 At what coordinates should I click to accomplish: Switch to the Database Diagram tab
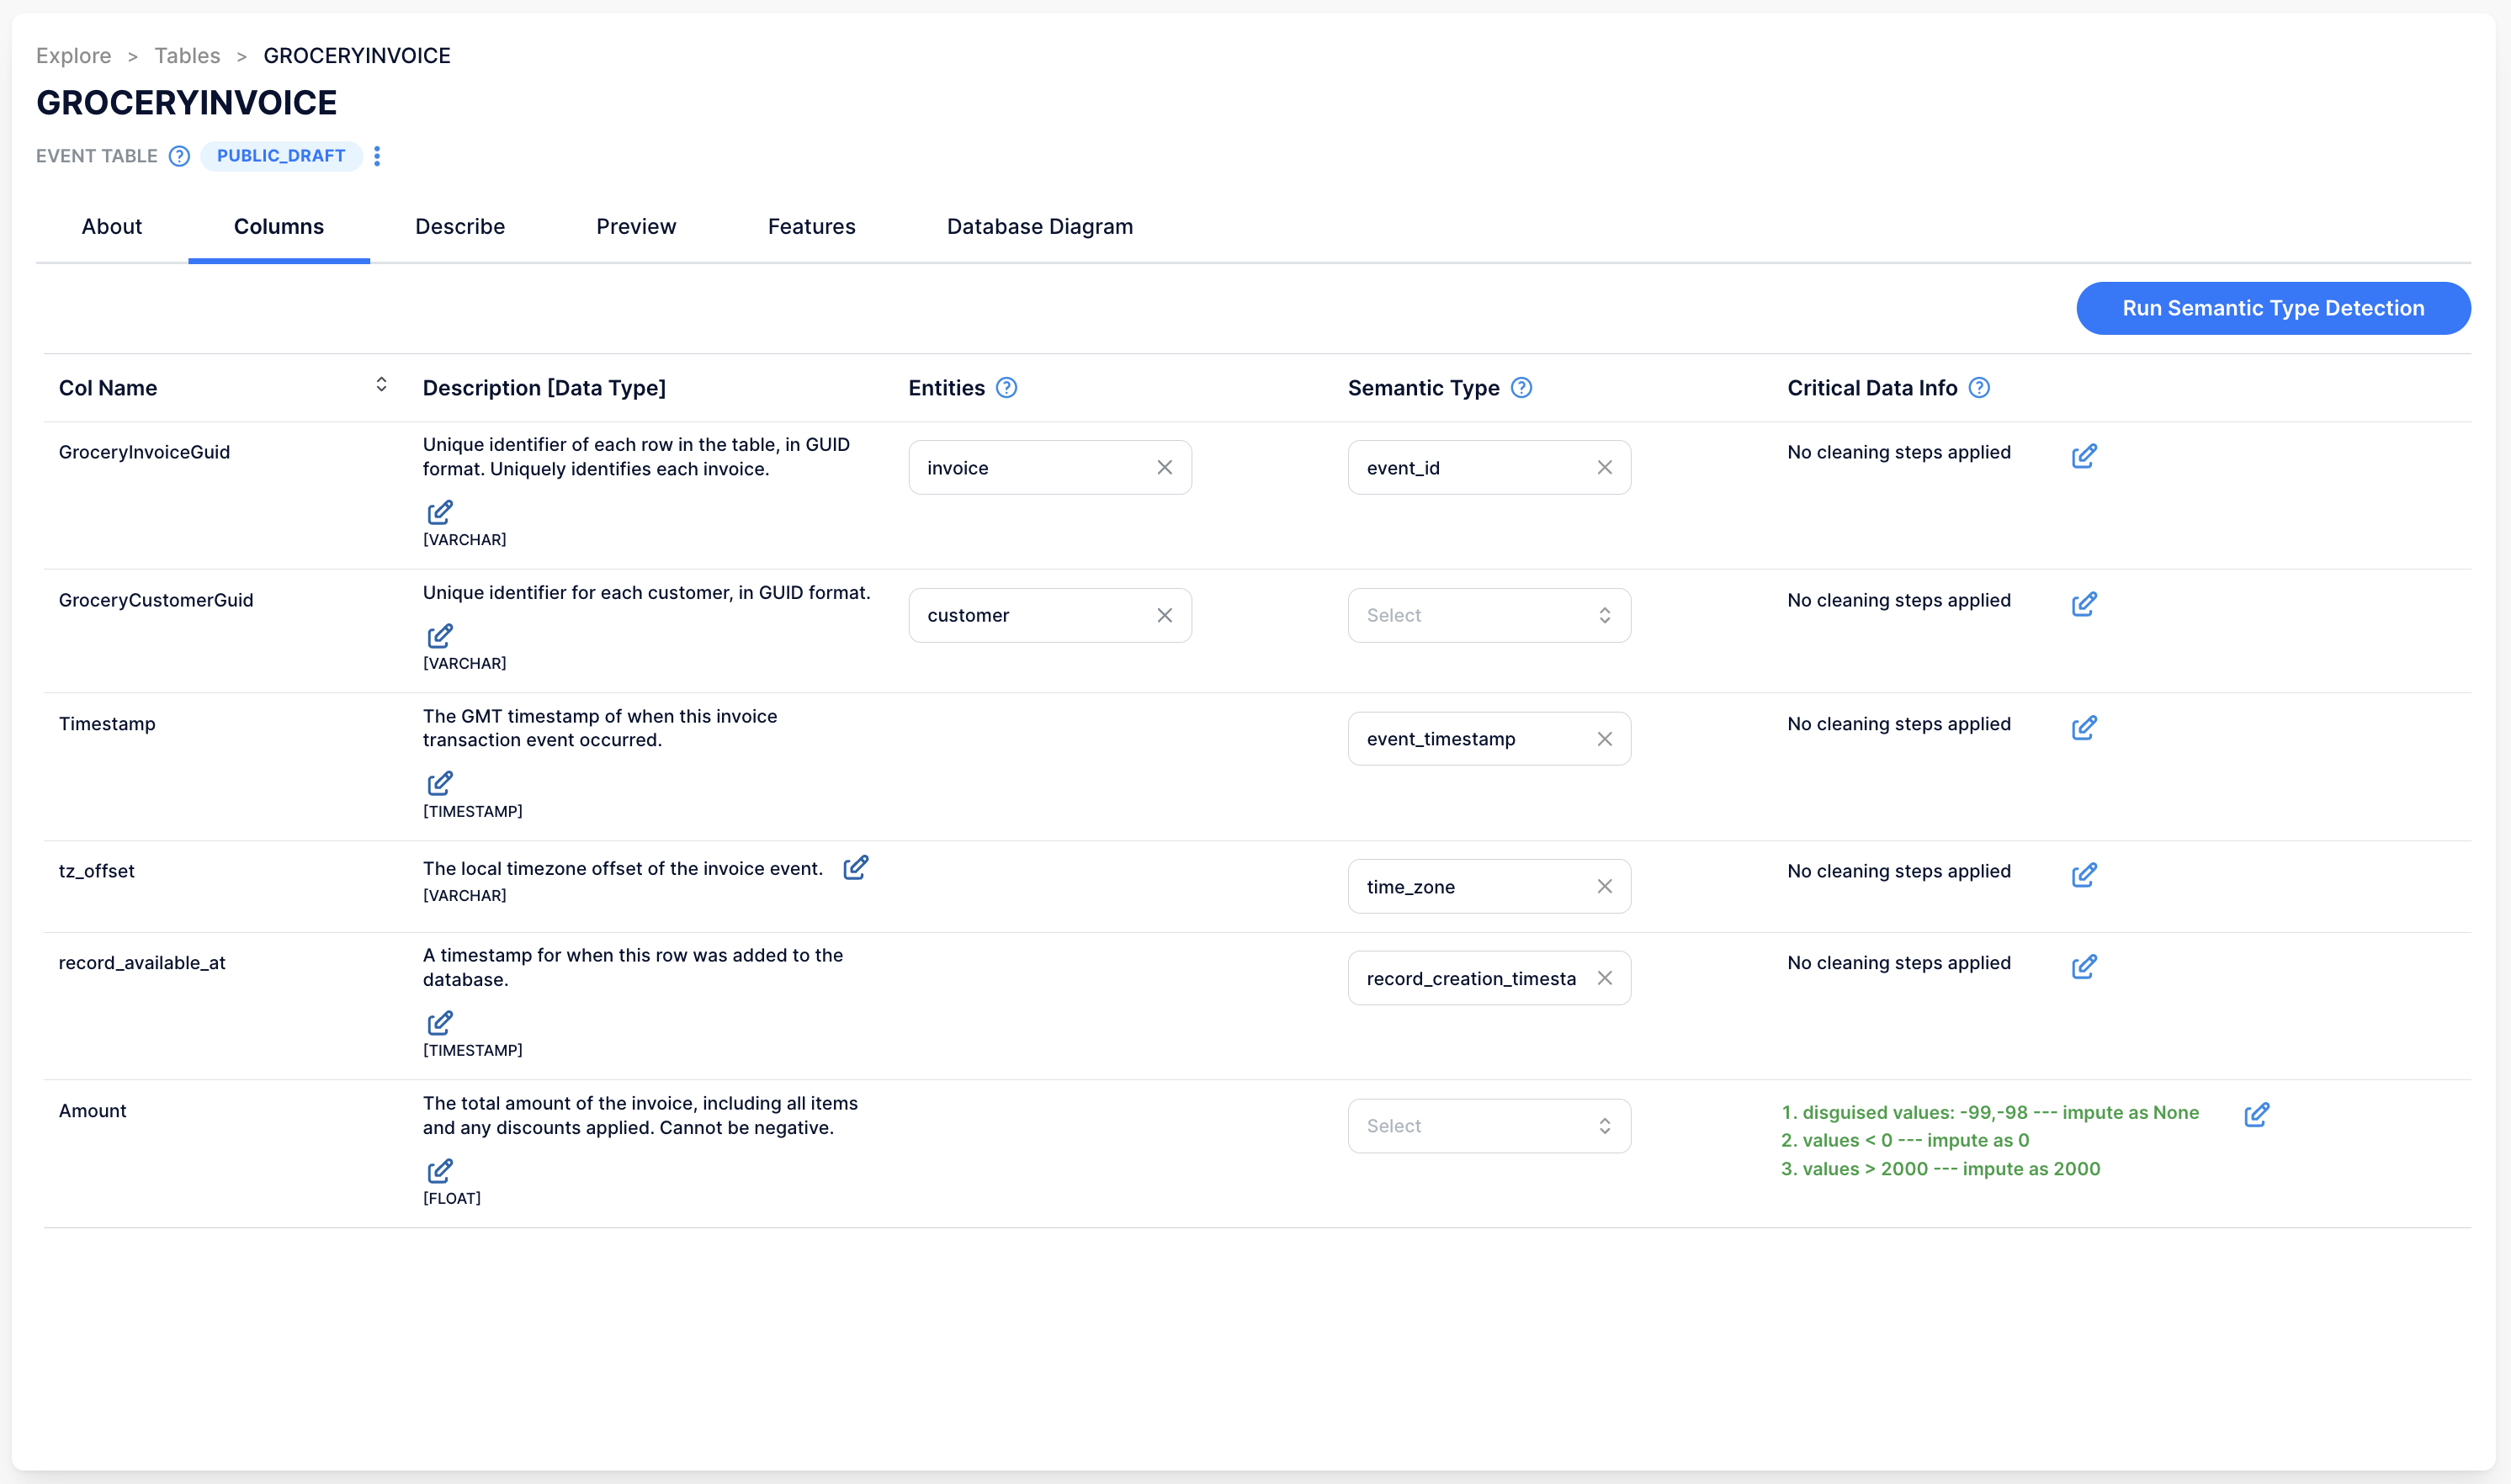[1041, 226]
